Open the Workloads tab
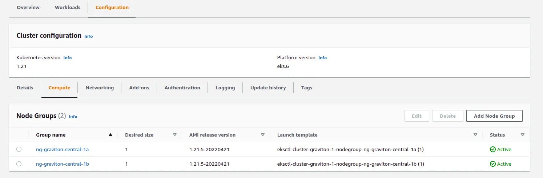Viewport: 543px width, 178px height. 68,7
